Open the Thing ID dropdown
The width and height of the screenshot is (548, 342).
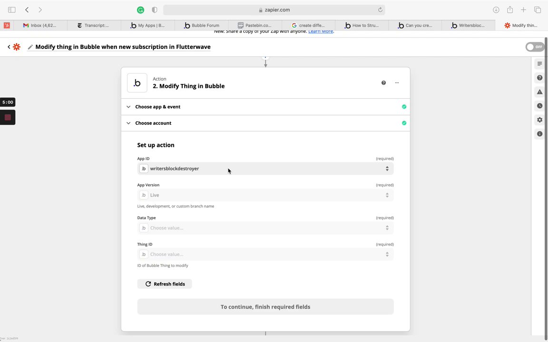(x=265, y=254)
